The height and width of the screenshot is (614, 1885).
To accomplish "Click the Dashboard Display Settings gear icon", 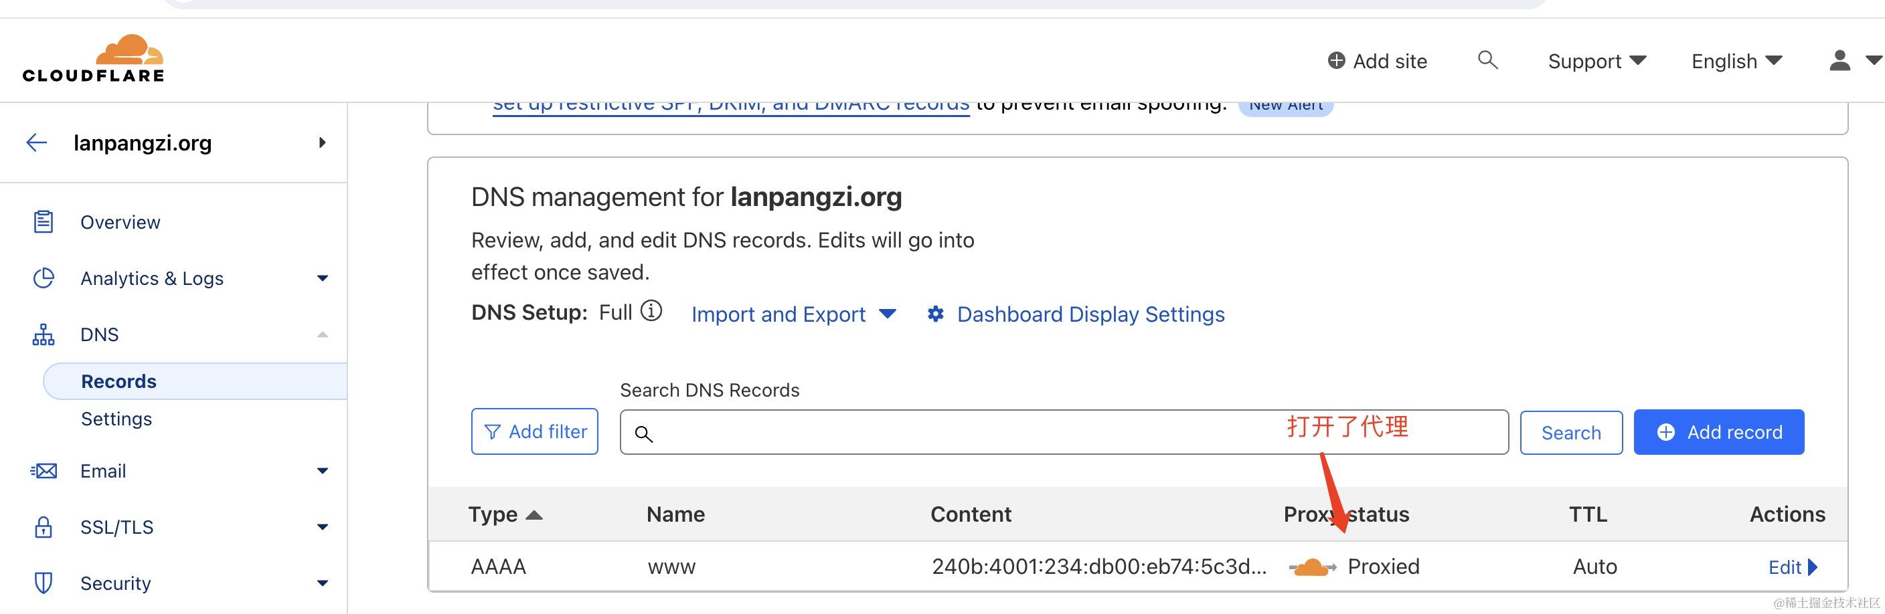I will (x=935, y=314).
